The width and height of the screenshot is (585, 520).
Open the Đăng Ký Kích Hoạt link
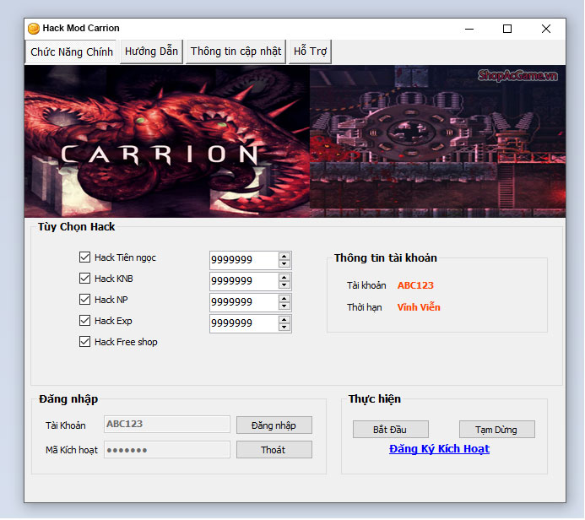(439, 449)
